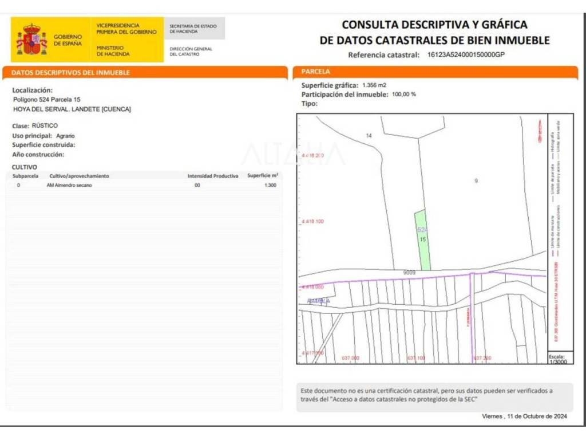Image resolution: width=586 pixels, height=440 pixels.
Task: Click the 'Este documento no es una certificación catastral' disclaimer
Action: (435, 397)
